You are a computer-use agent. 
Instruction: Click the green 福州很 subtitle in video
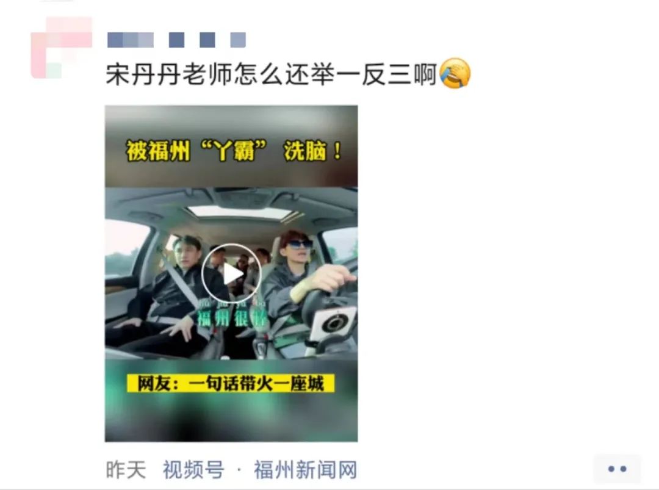(232, 318)
